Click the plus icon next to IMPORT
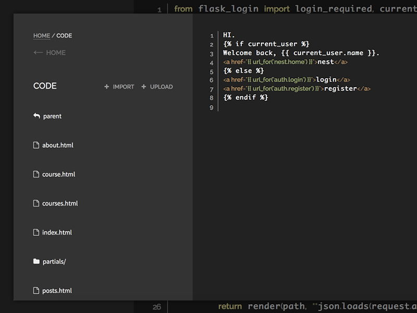 click(x=106, y=87)
